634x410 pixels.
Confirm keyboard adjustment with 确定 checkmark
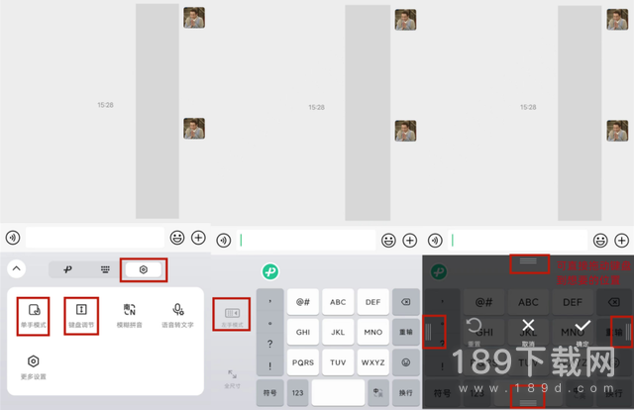tap(582, 332)
